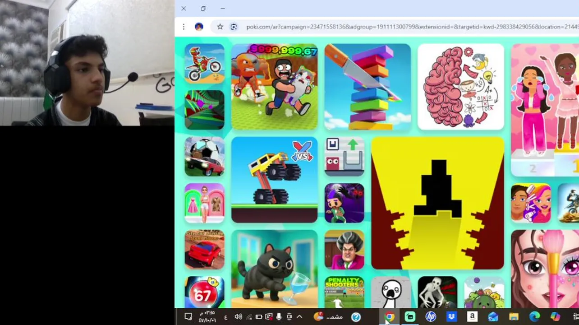Open the green tunnel slope game
Screen dimensions: 579x325
point(204,110)
